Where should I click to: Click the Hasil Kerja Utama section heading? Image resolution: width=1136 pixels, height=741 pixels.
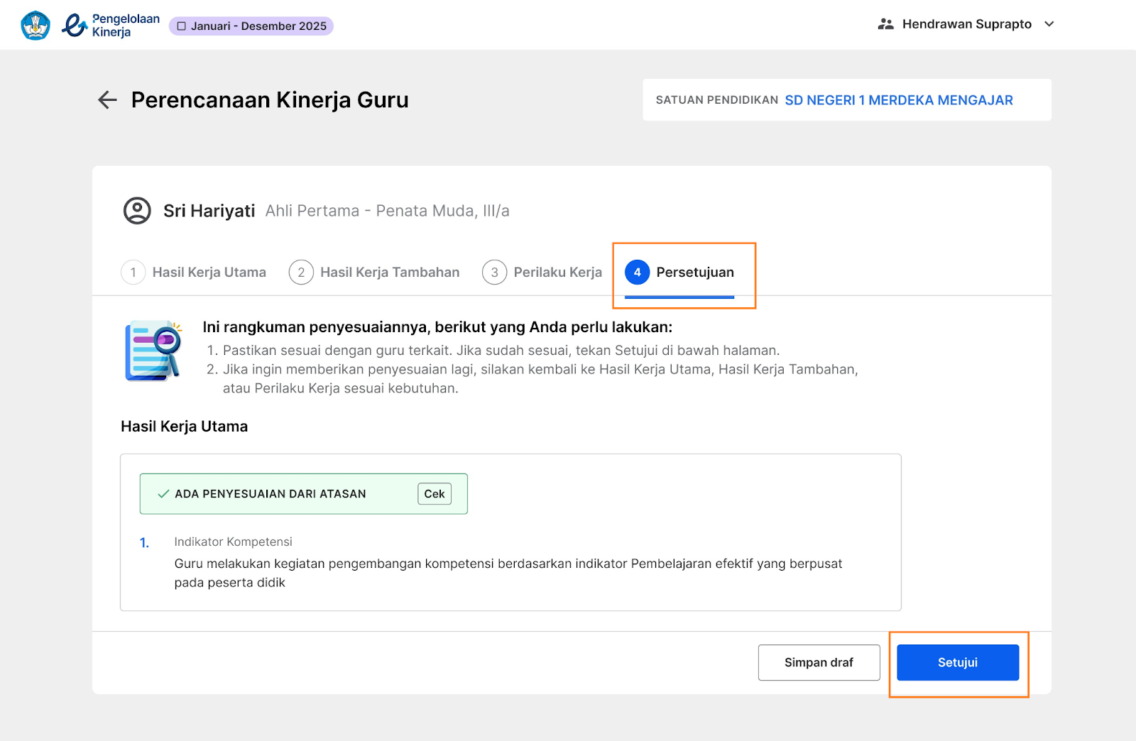click(185, 427)
